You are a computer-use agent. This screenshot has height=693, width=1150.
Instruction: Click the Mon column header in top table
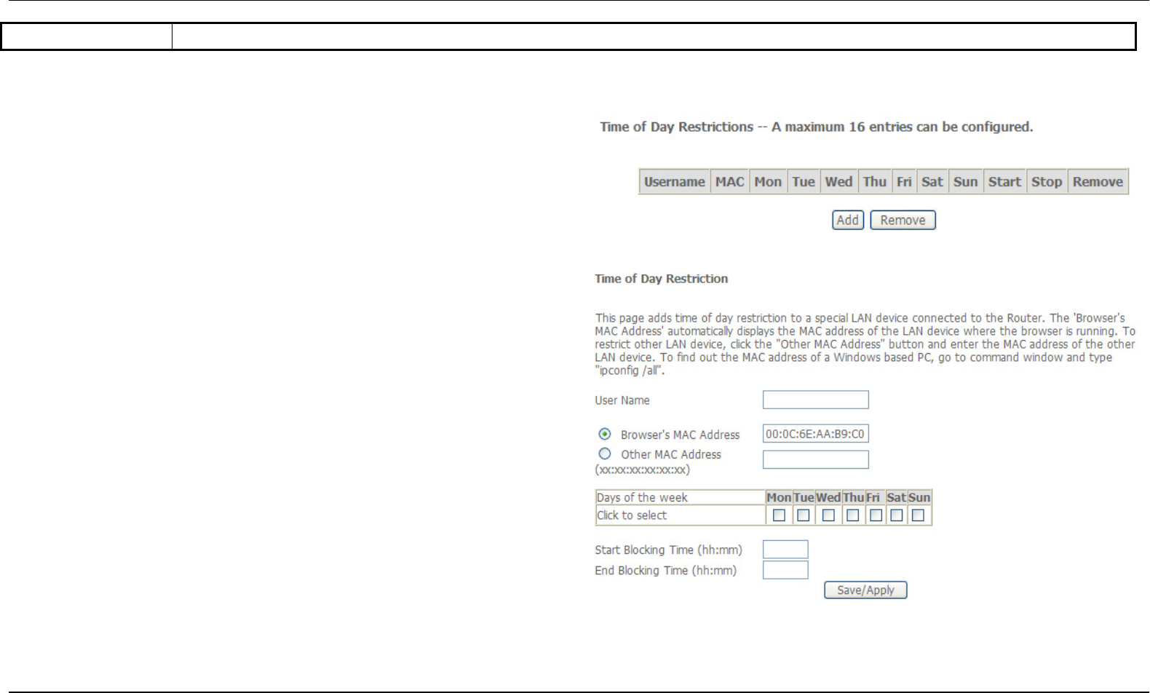click(768, 181)
